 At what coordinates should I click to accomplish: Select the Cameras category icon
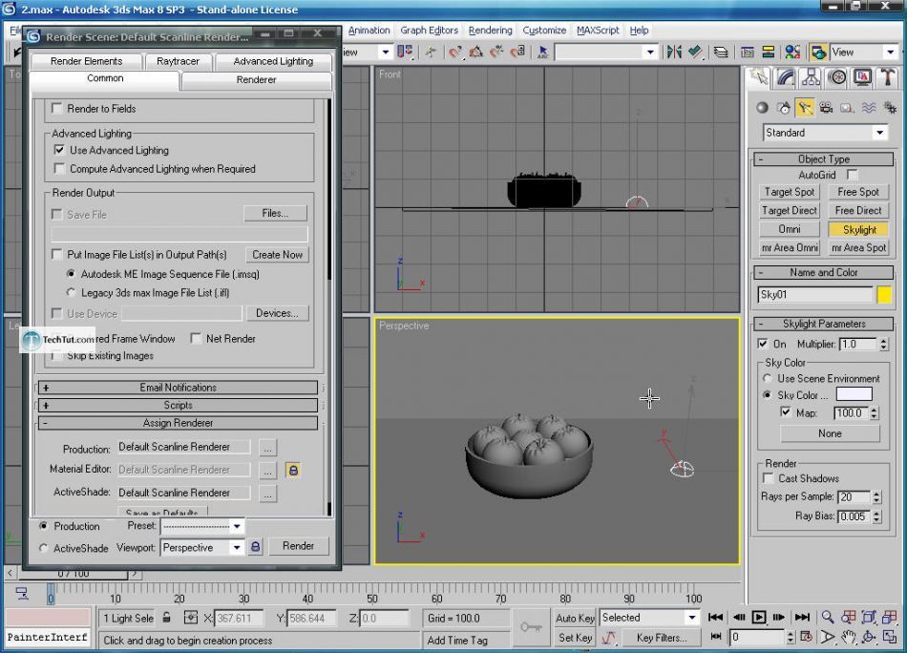[x=826, y=108]
